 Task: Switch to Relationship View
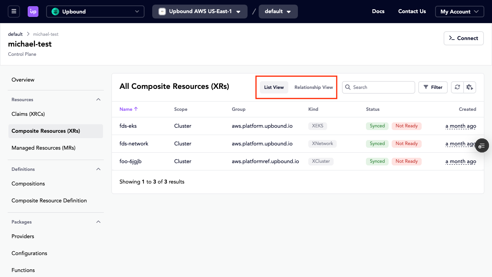click(314, 87)
